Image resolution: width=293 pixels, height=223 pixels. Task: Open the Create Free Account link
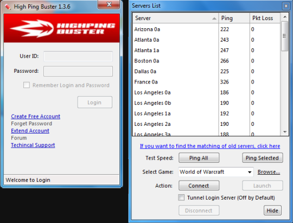[35, 117]
